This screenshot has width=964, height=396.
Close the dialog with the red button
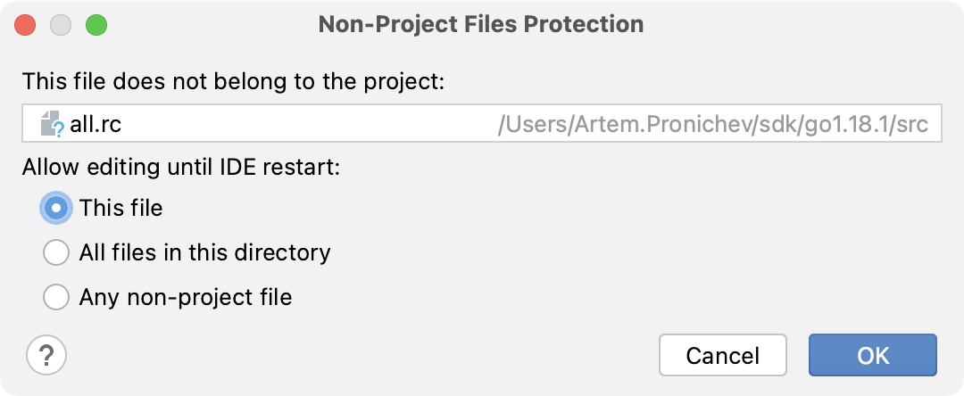click(25, 24)
